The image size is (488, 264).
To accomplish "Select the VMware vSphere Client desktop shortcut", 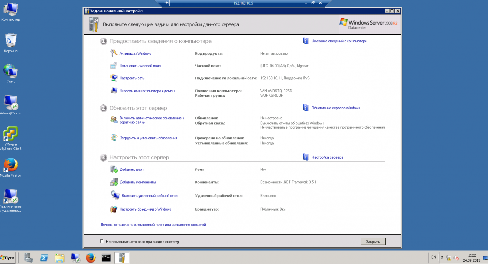I will 11,138.
